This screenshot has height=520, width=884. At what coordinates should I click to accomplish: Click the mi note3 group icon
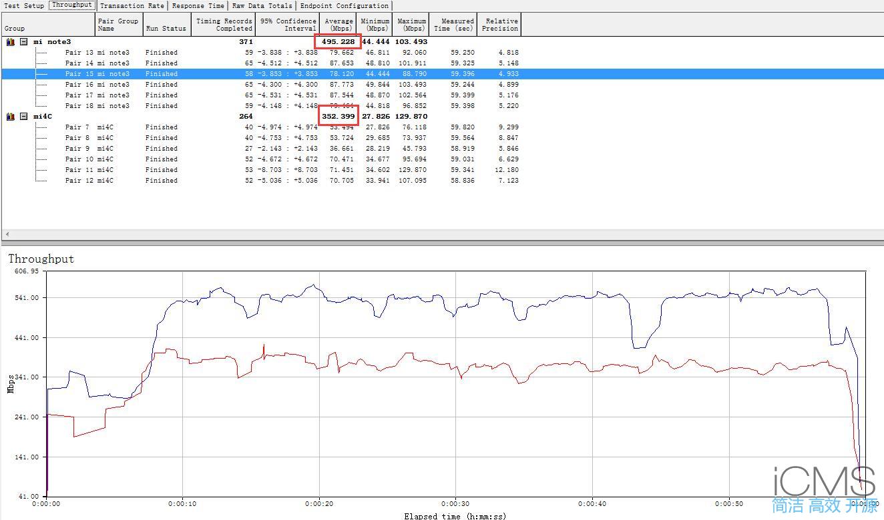coord(10,42)
